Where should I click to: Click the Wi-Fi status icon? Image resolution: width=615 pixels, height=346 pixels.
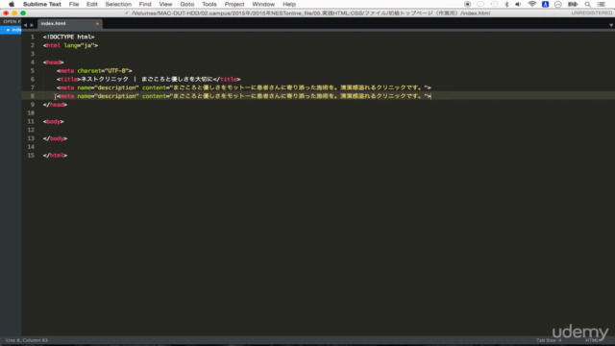[x=531, y=4]
